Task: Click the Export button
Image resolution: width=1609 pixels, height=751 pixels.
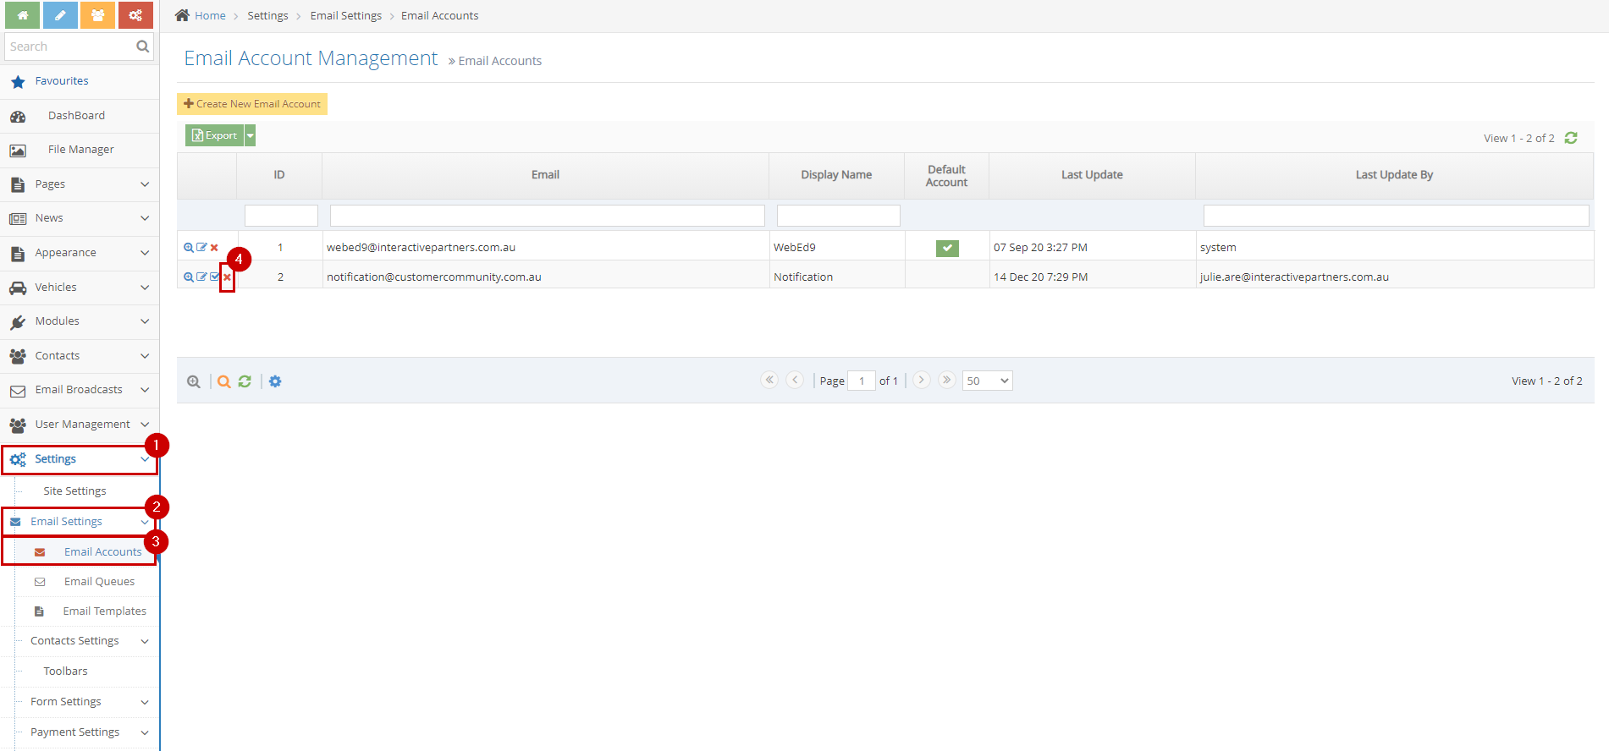Action: (x=215, y=135)
